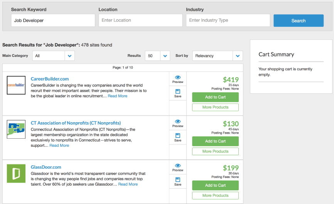The width and height of the screenshot is (334, 204).
Task: Click 'Your shopping cart is currently empty' text
Action: coord(285,72)
